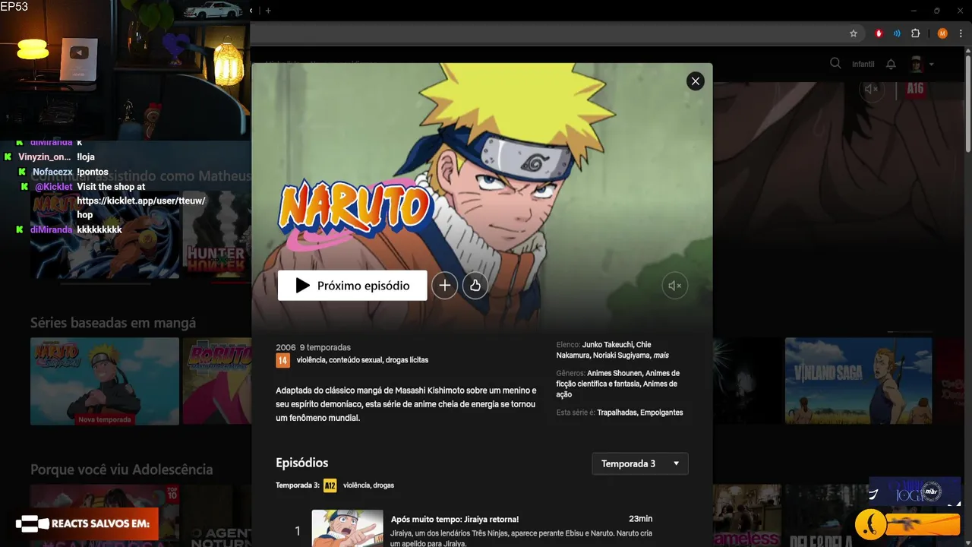
Task: Open the Netflix profile avatar menu
Action: pyautogui.click(x=917, y=64)
